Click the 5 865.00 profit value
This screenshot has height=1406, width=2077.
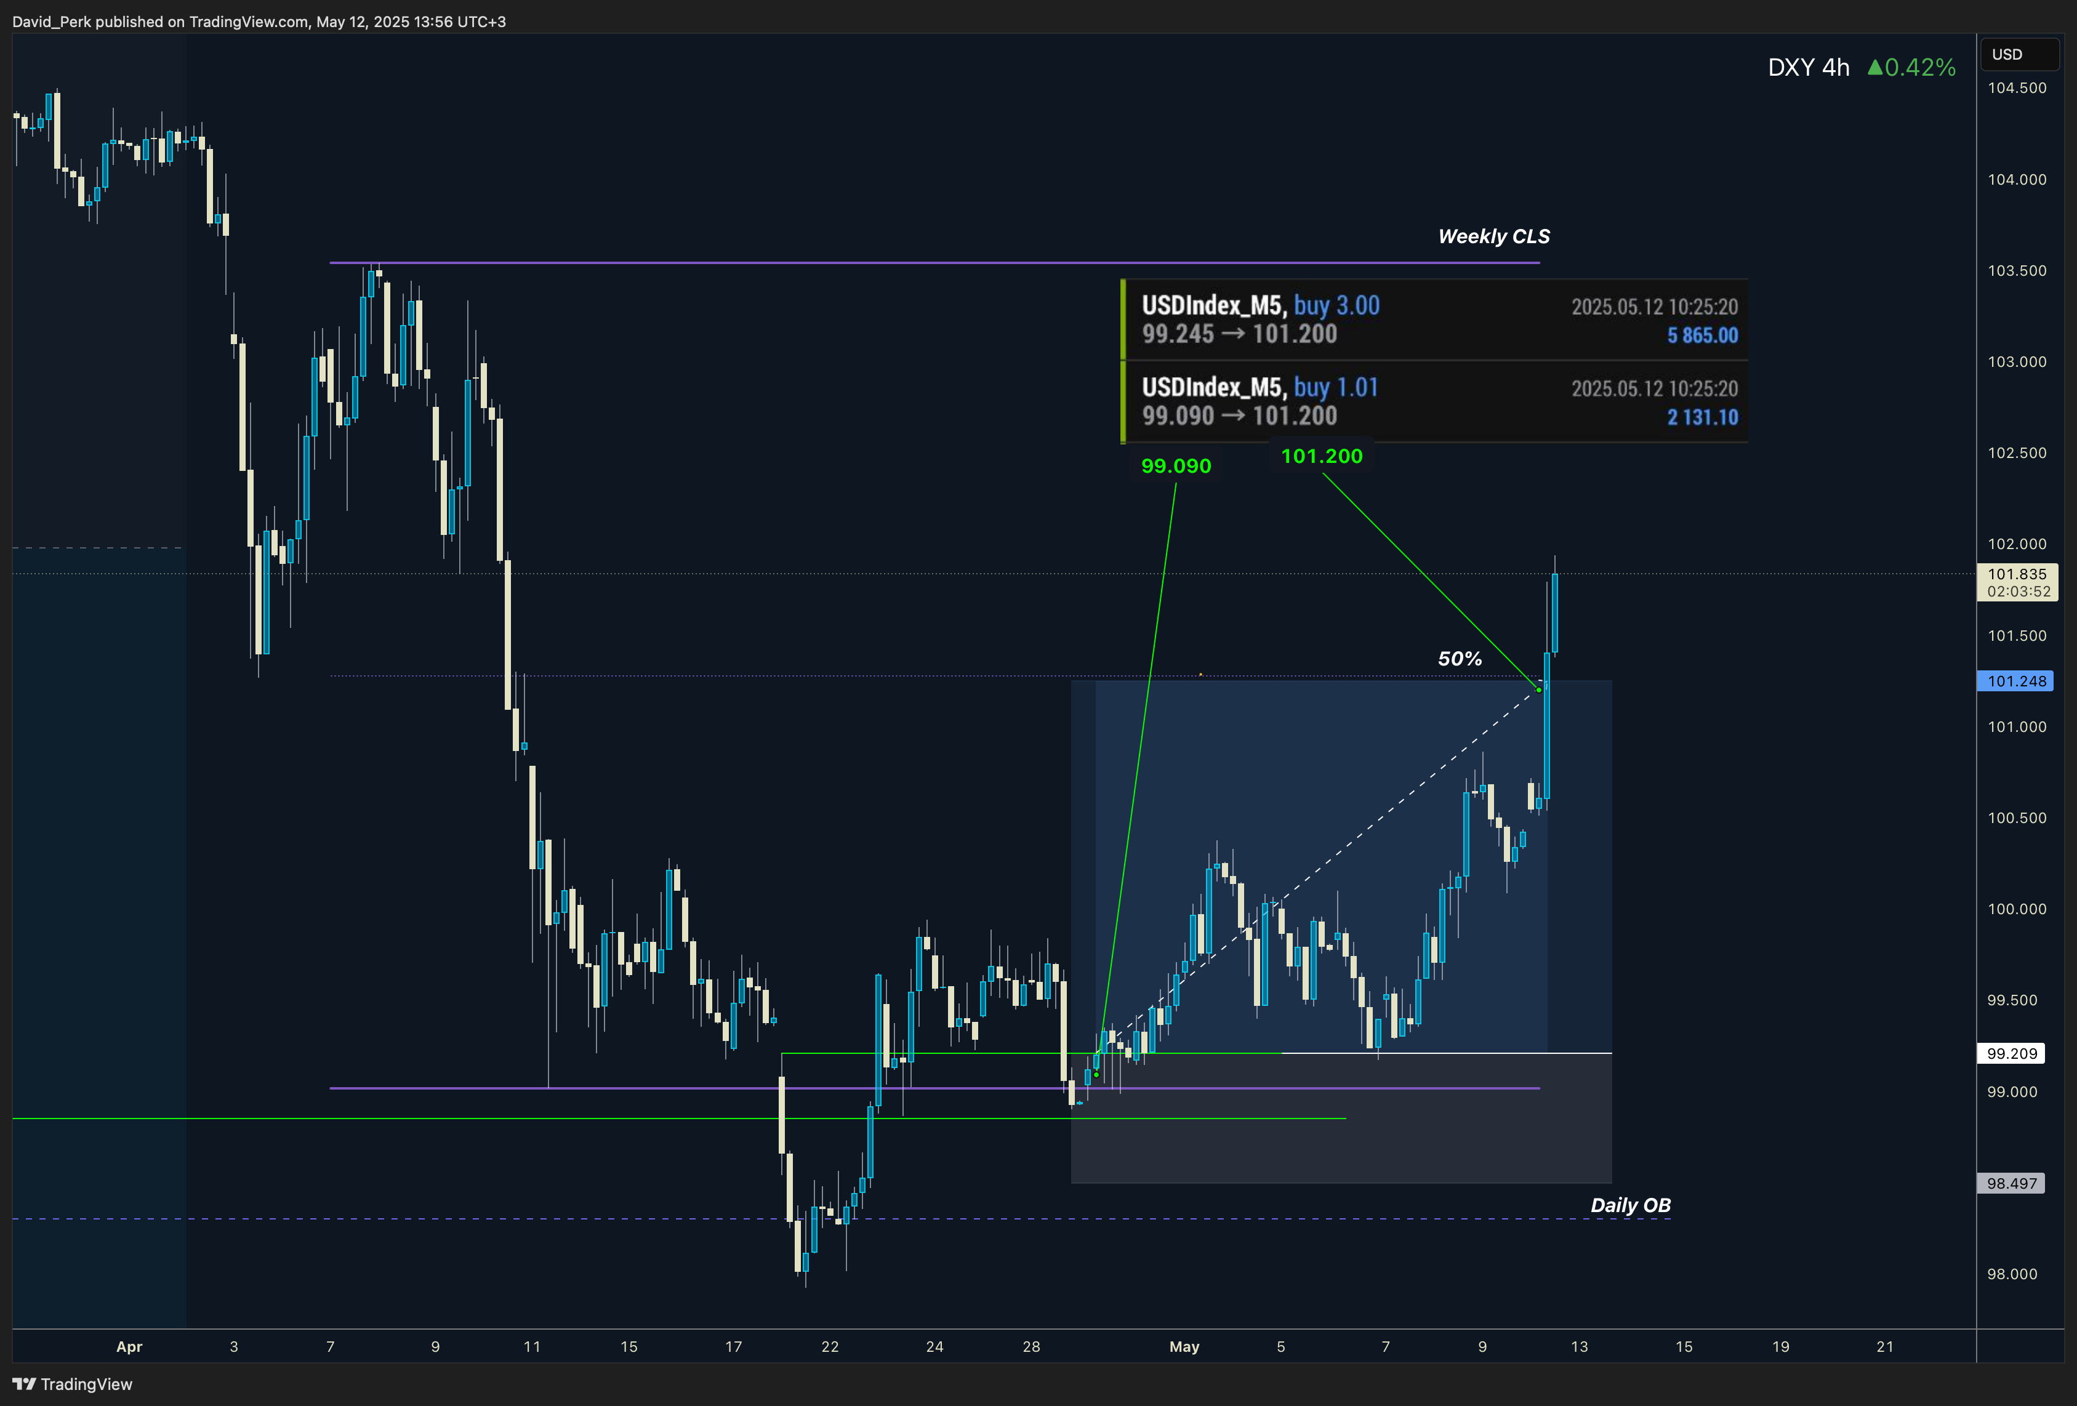(1703, 335)
